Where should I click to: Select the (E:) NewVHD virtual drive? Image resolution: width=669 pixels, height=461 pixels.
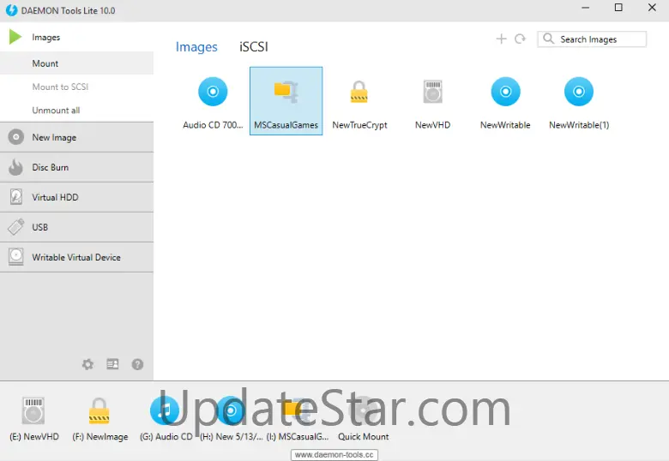[x=34, y=418]
